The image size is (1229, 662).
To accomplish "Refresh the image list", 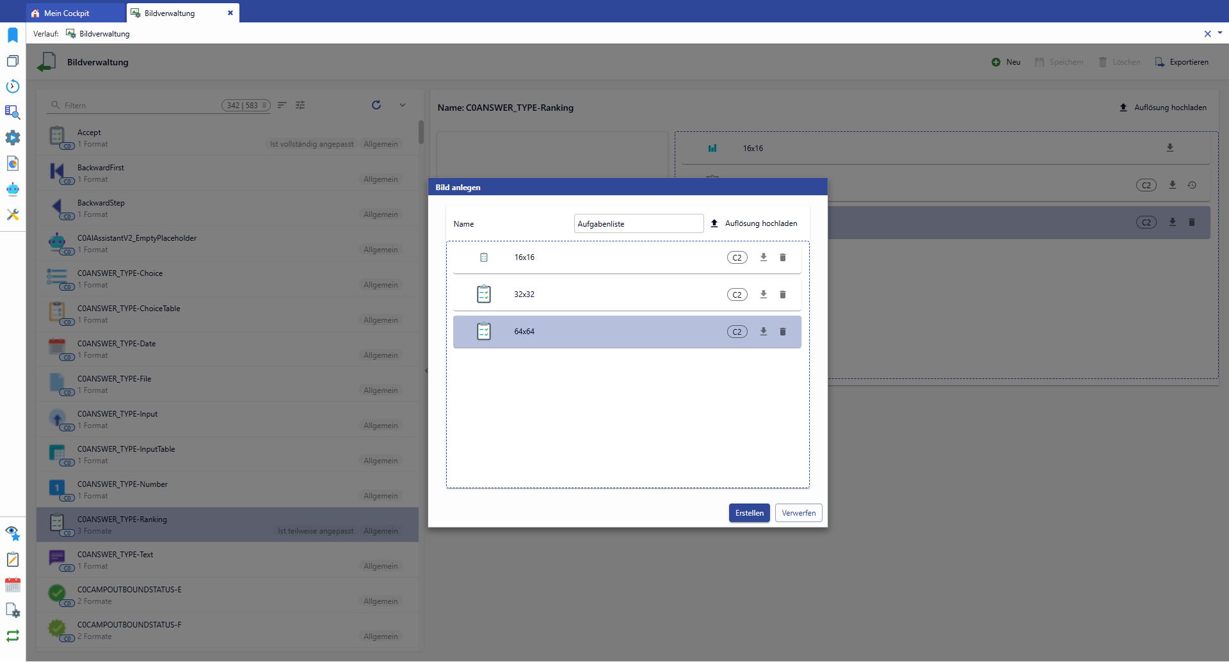I will pos(376,105).
